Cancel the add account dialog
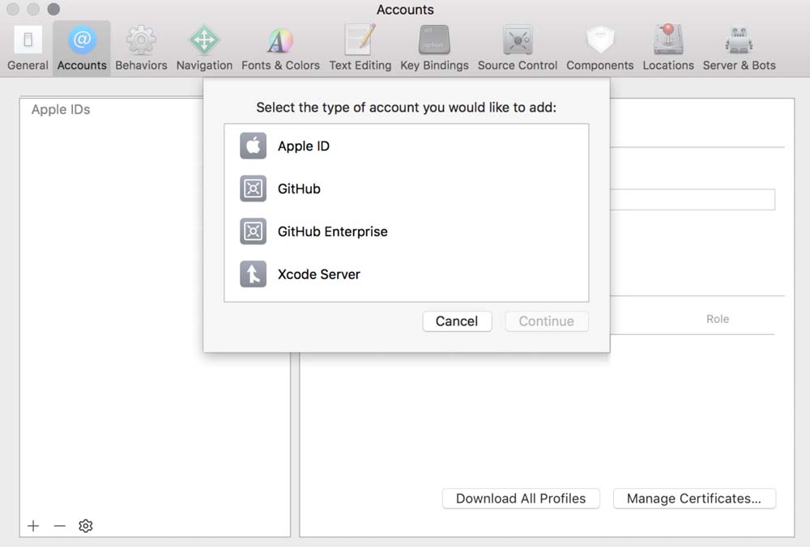This screenshot has width=810, height=547. 457,321
